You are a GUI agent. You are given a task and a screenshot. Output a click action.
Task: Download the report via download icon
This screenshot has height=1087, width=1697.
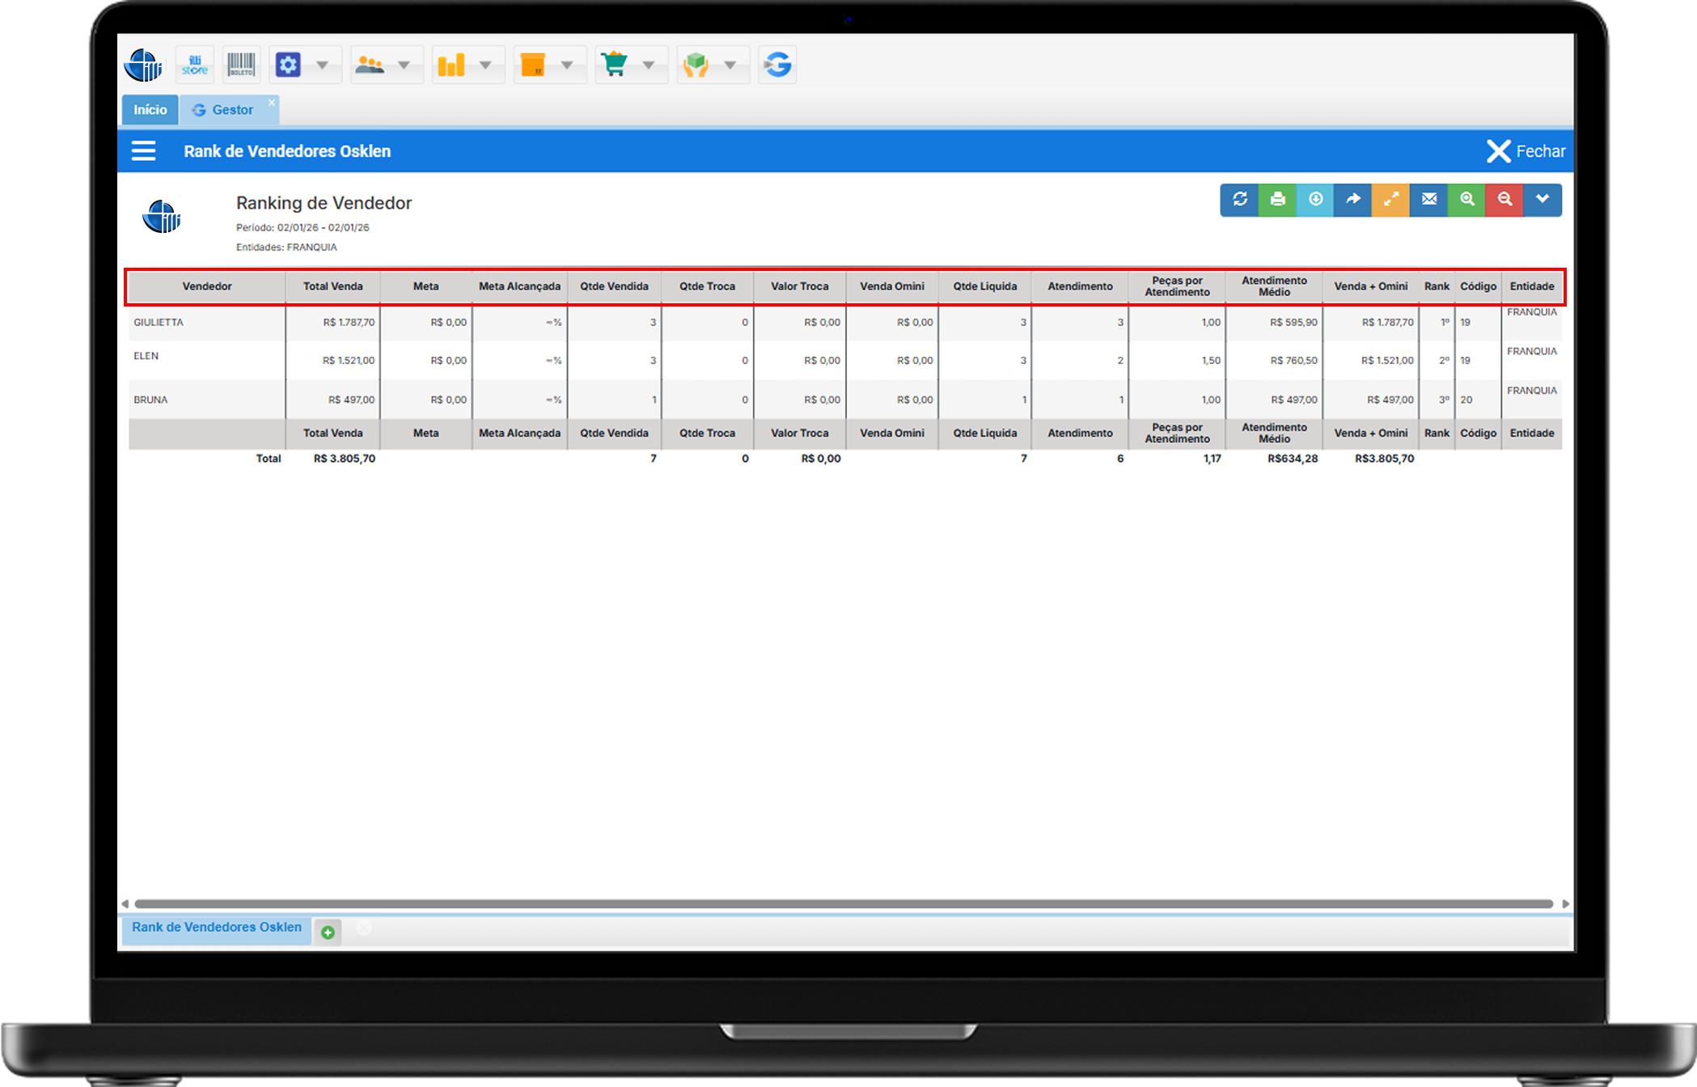pyautogui.click(x=1315, y=199)
